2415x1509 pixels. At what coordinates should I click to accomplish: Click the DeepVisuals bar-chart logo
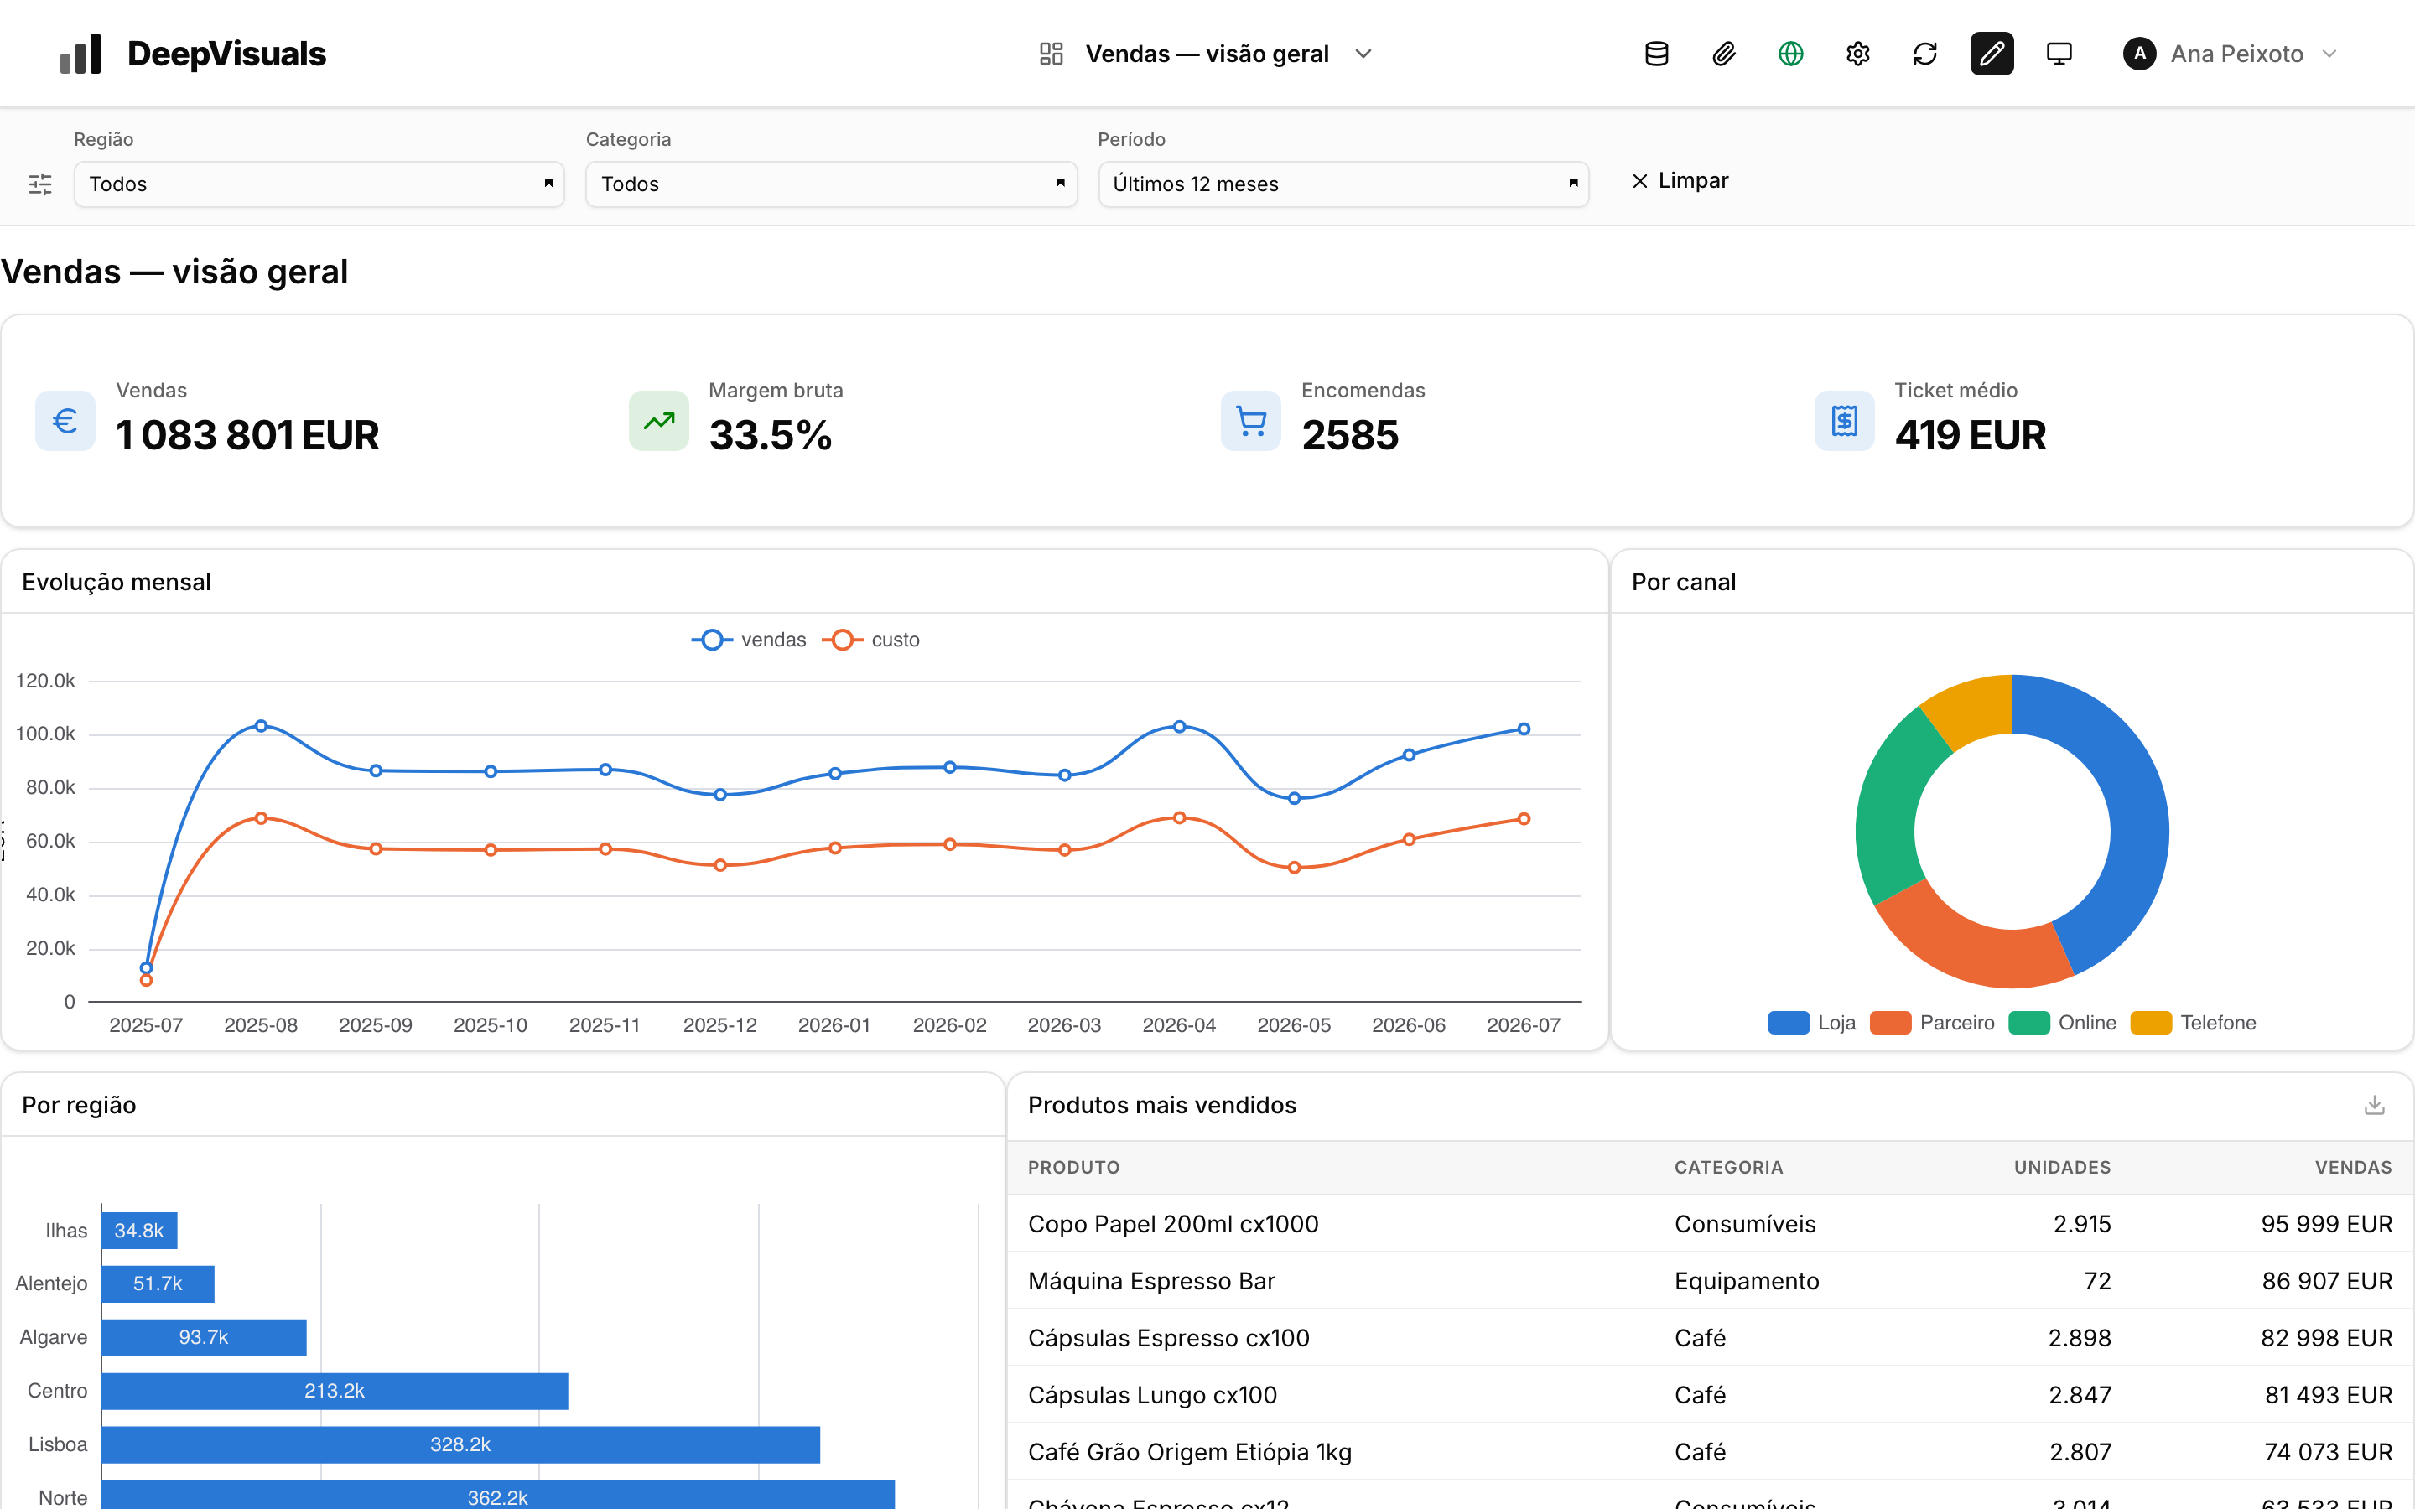click(x=80, y=54)
